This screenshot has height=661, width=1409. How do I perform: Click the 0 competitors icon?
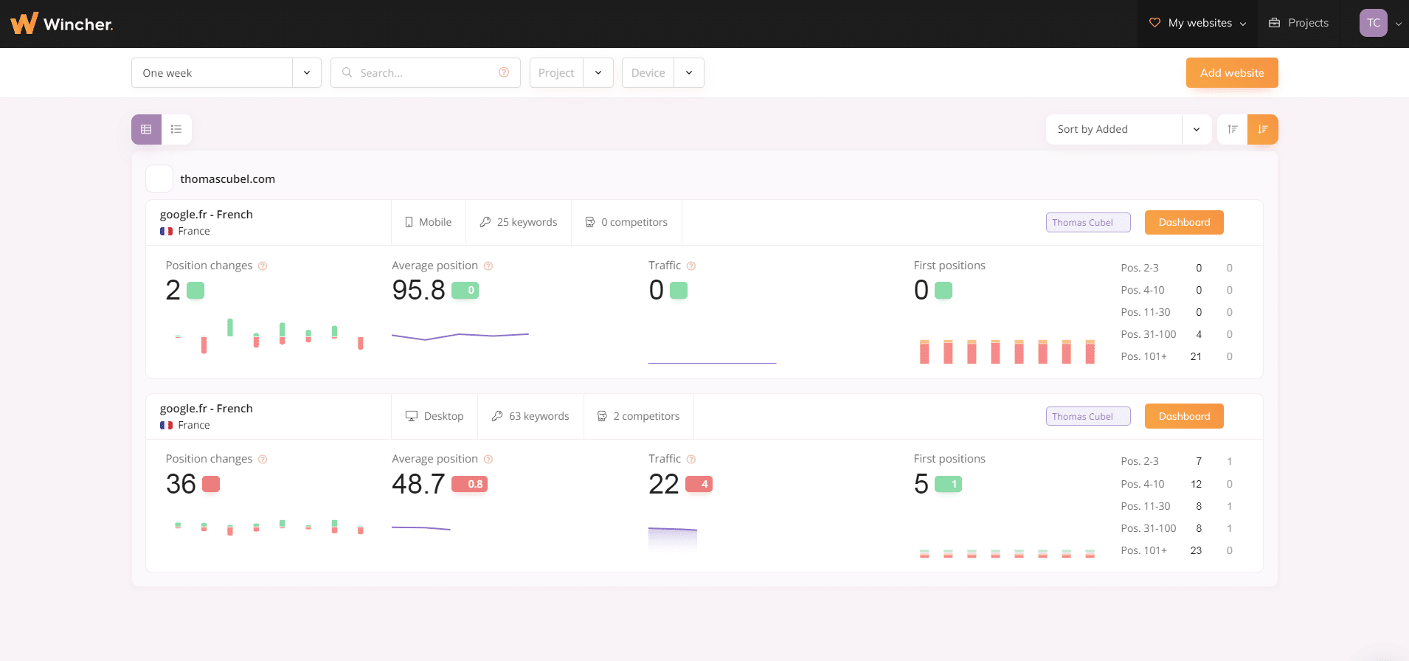[590, 222]
